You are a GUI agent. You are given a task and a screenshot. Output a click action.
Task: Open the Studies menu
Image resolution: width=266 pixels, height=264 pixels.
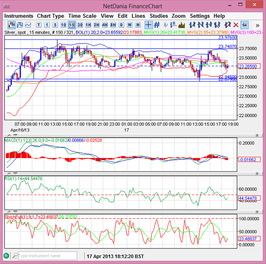click(159, 16)
